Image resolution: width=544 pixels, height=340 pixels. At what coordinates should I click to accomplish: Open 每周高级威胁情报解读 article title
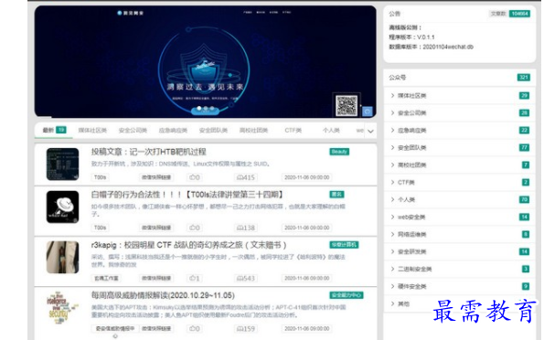point(163,295)
